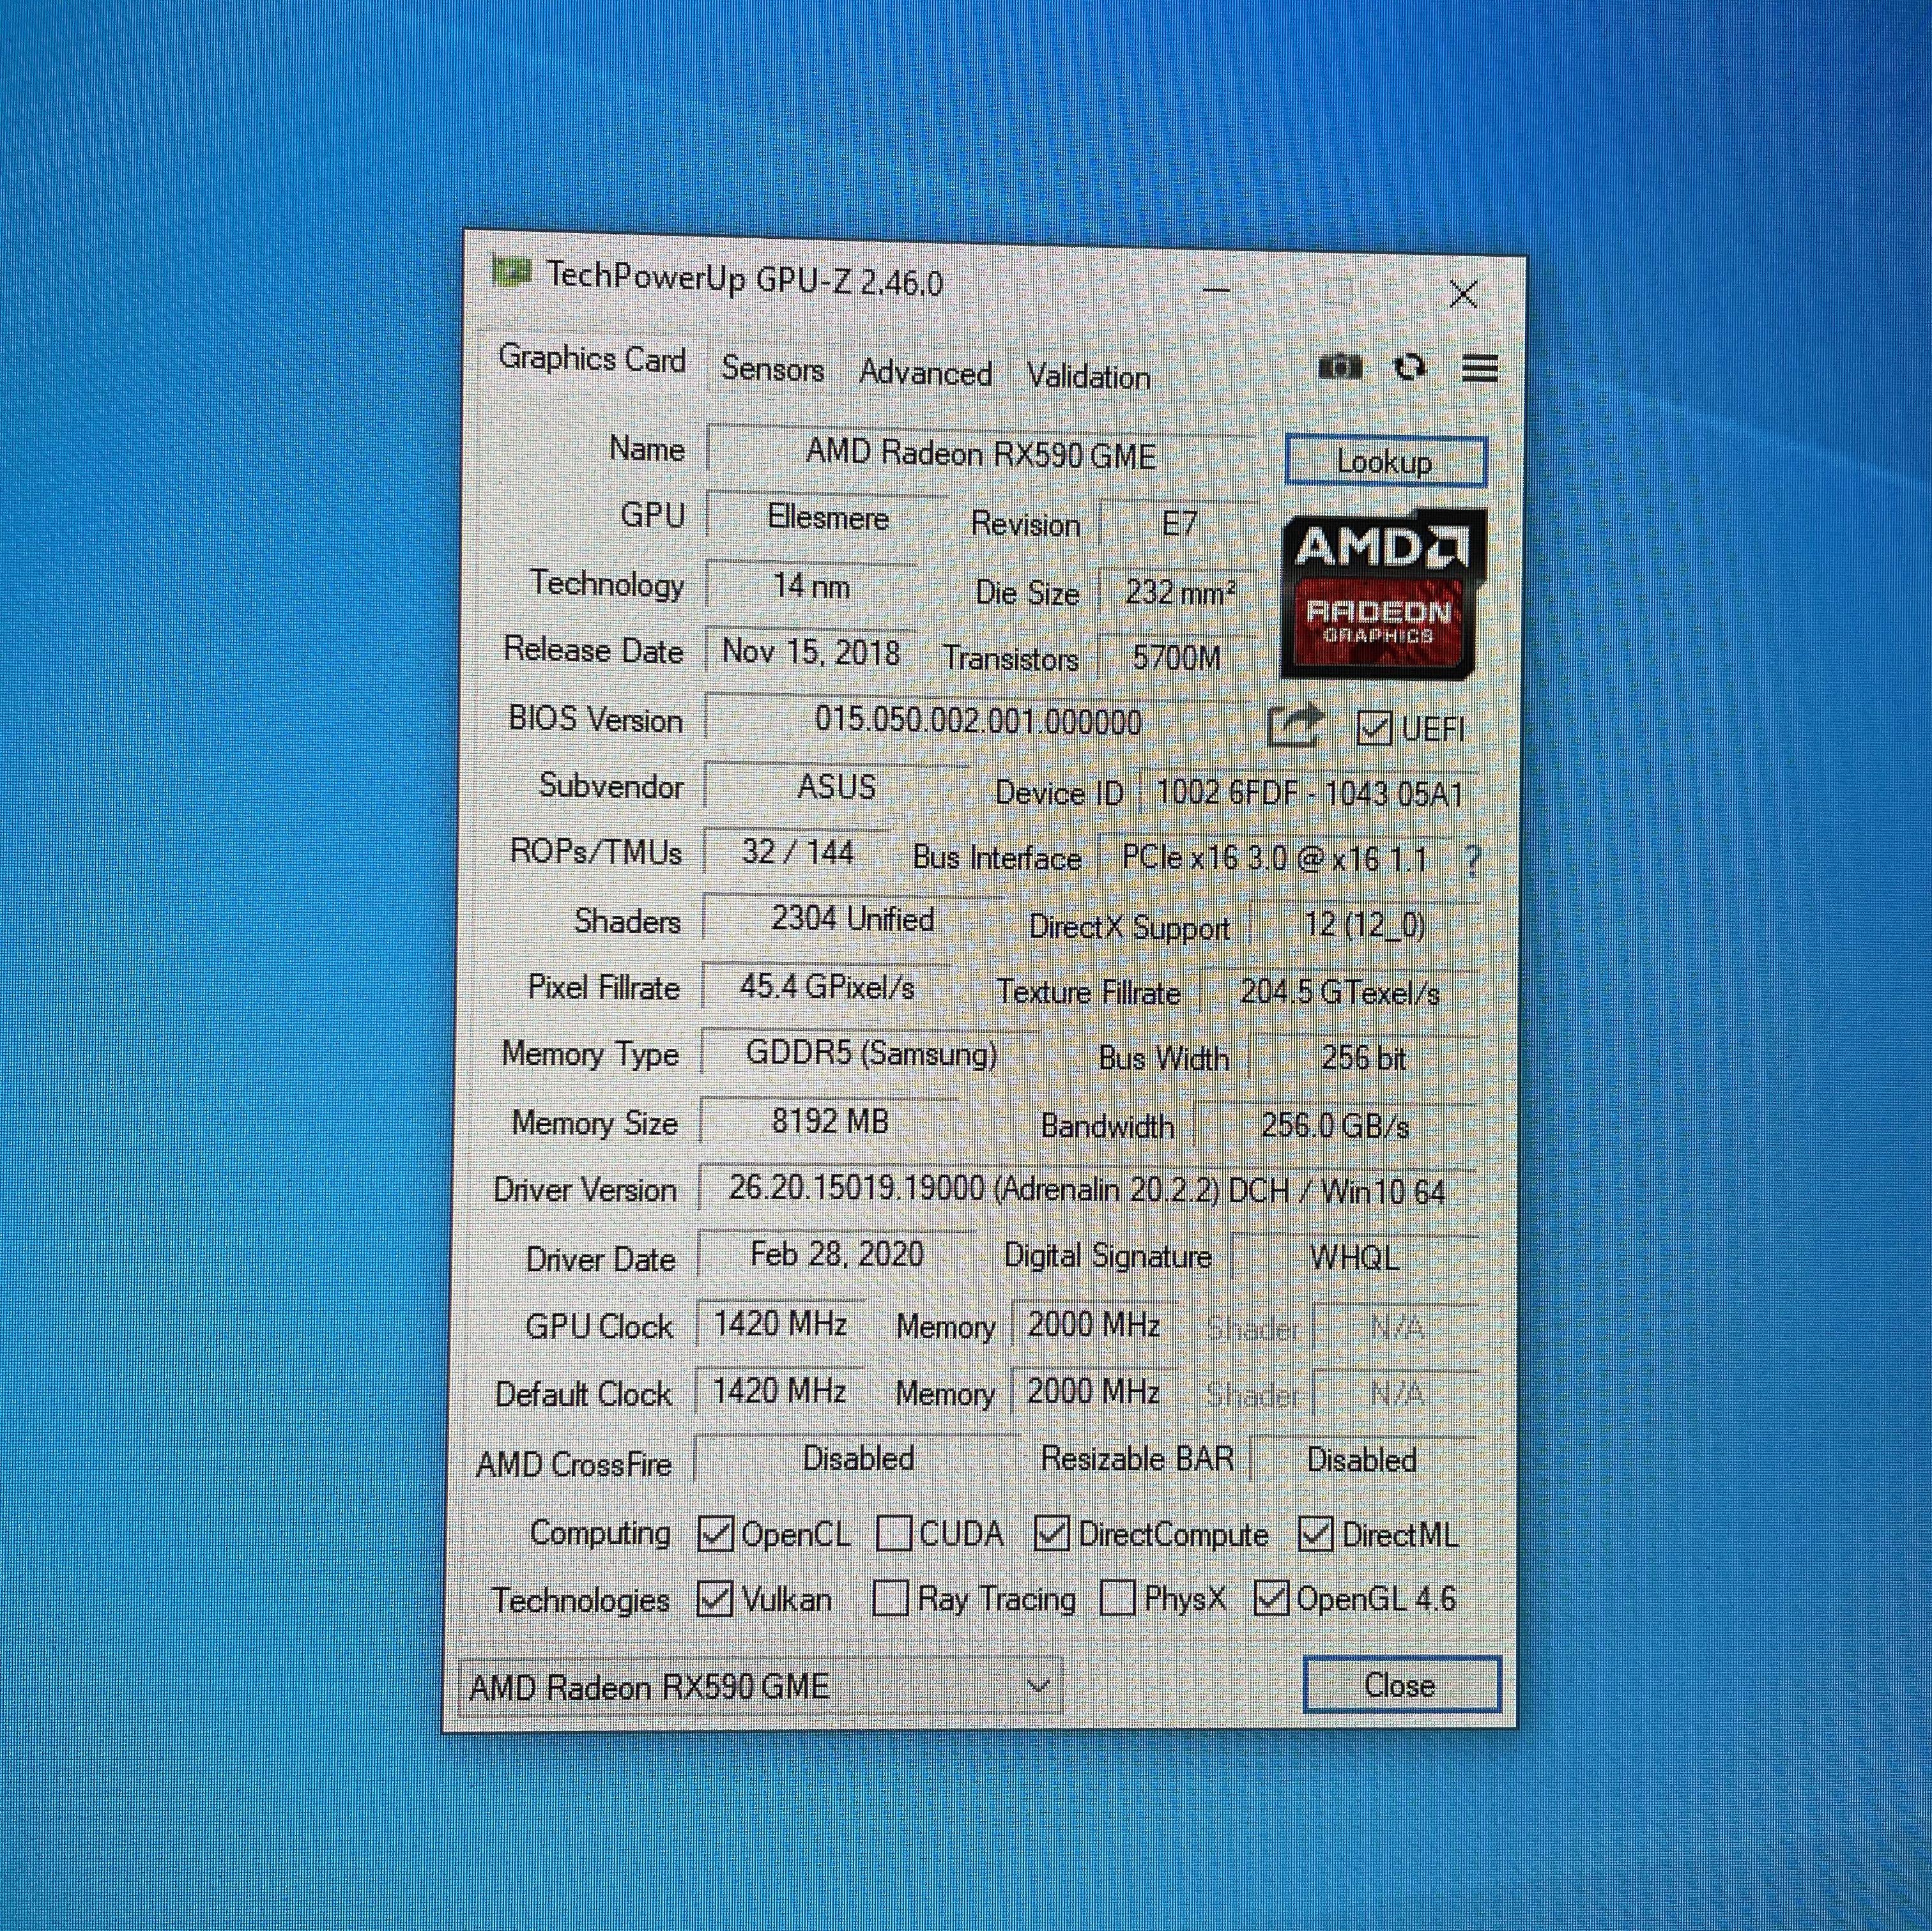The height and width of the screenshot is (1931, 1932).
Task: Click the Driver Date Feb 28, 2020
Action: click(x=837, y=1255)
